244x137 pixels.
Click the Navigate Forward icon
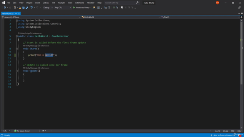[10, 8]
